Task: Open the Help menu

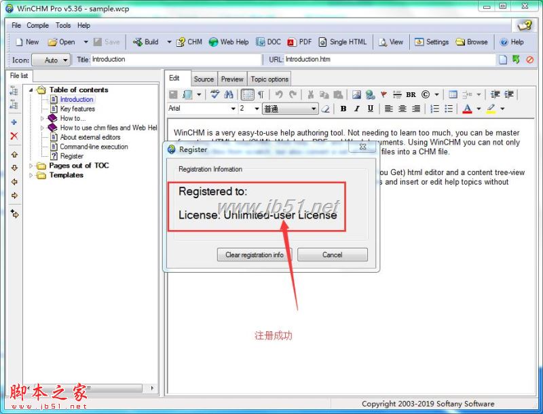Action: click(x=83, y=25)
